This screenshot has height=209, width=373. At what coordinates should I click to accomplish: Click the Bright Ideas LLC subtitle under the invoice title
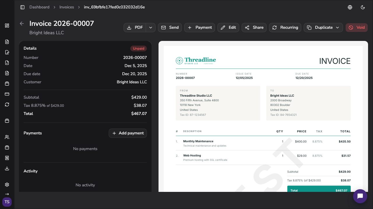47,33
